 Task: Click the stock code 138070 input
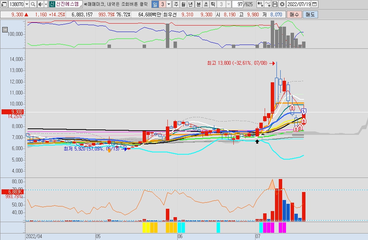pyautogui.click(x=16, y=4)
